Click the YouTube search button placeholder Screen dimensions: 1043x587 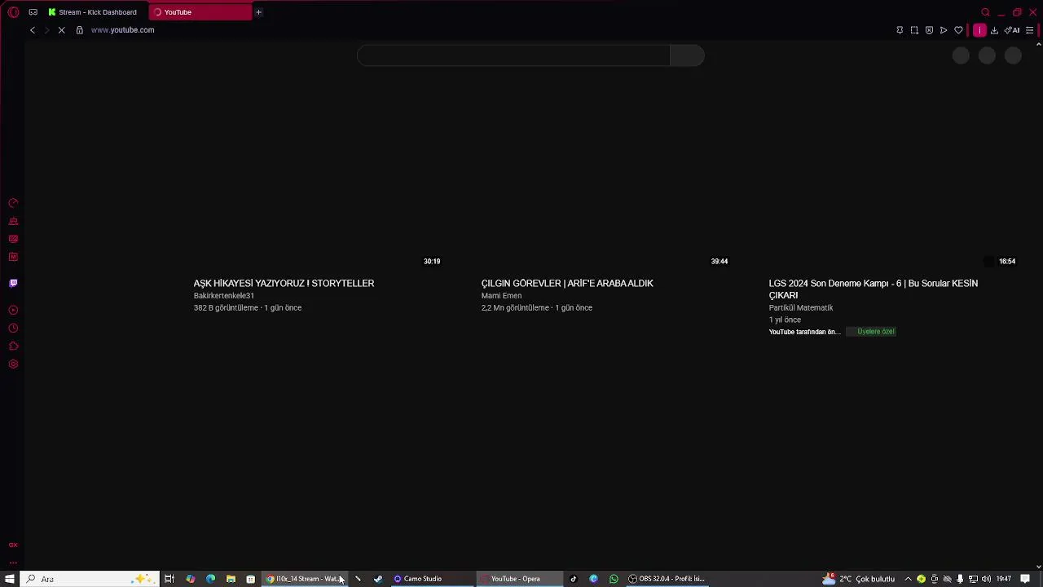[687, 55]
